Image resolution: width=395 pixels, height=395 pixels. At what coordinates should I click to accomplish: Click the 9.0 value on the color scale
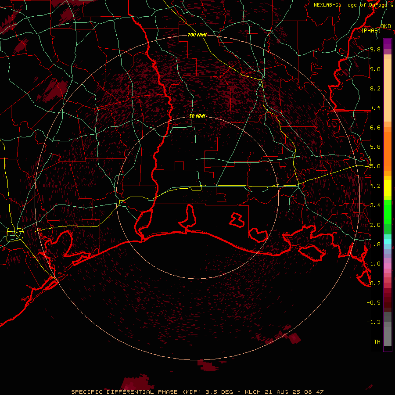click(375, 69)
